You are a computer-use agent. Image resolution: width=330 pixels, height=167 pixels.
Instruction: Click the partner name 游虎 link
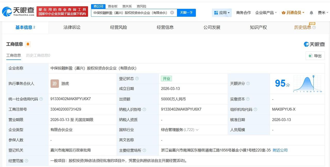[x=64, y=84]
